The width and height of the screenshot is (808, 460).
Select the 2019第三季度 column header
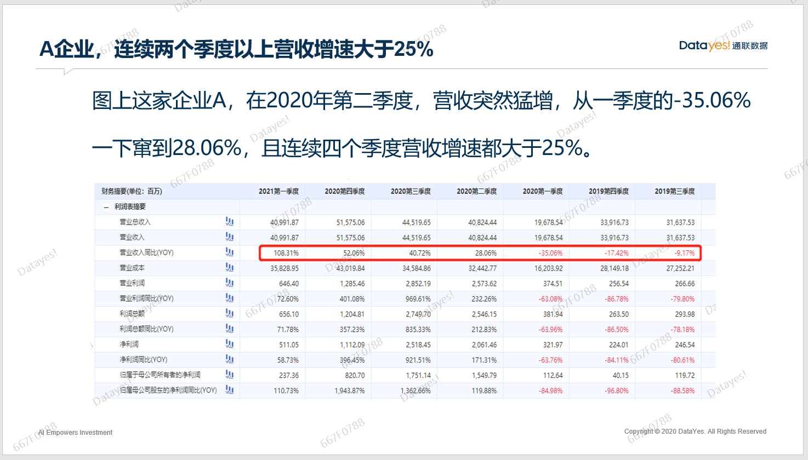[x=674, y=191]
